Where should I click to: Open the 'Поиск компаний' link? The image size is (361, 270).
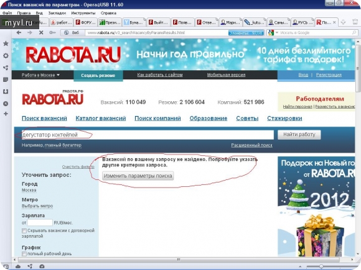[157, 119]
